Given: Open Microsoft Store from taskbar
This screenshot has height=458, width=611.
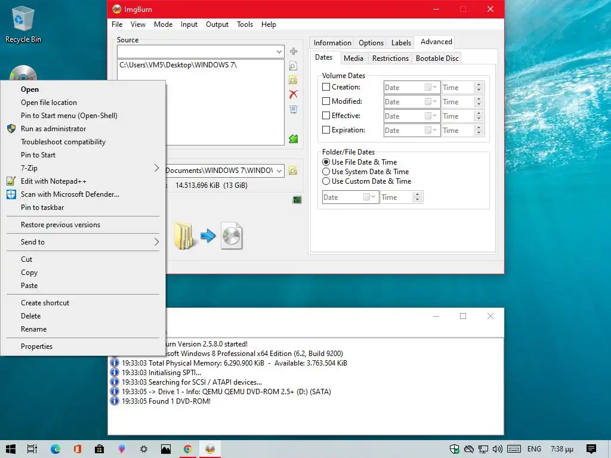Looking at the screenshot, I should pos(100,449).
